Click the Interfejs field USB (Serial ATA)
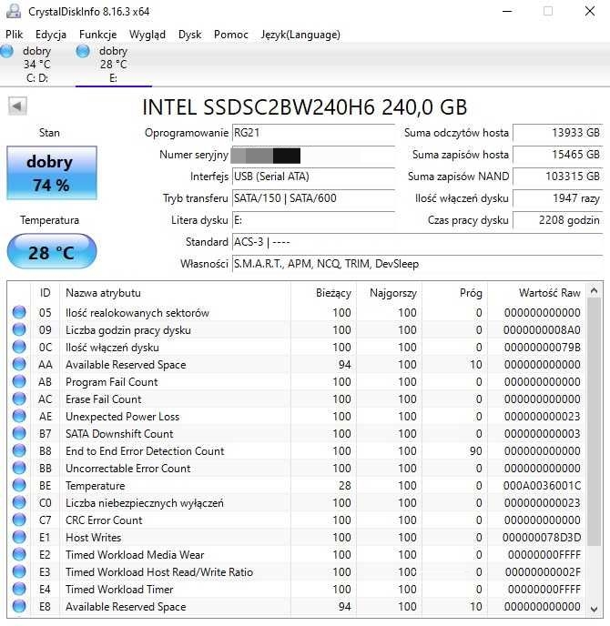Image resolution: width=610 pixels, height=626 pixels. 313,177
